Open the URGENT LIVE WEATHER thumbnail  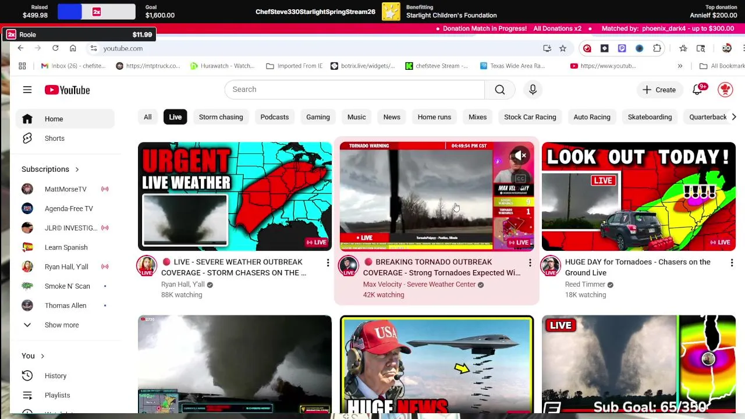[x=235, y=196]
